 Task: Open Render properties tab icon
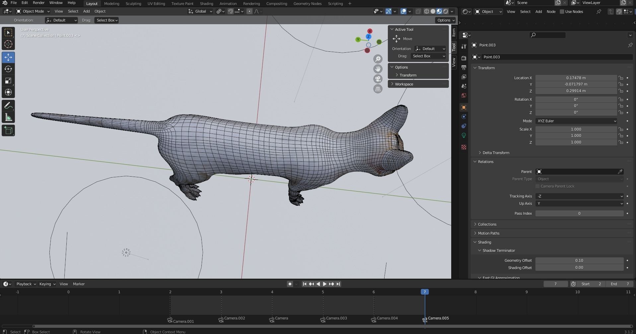coord(464,58)
